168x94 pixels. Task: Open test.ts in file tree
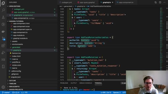[x=15, y=68]
